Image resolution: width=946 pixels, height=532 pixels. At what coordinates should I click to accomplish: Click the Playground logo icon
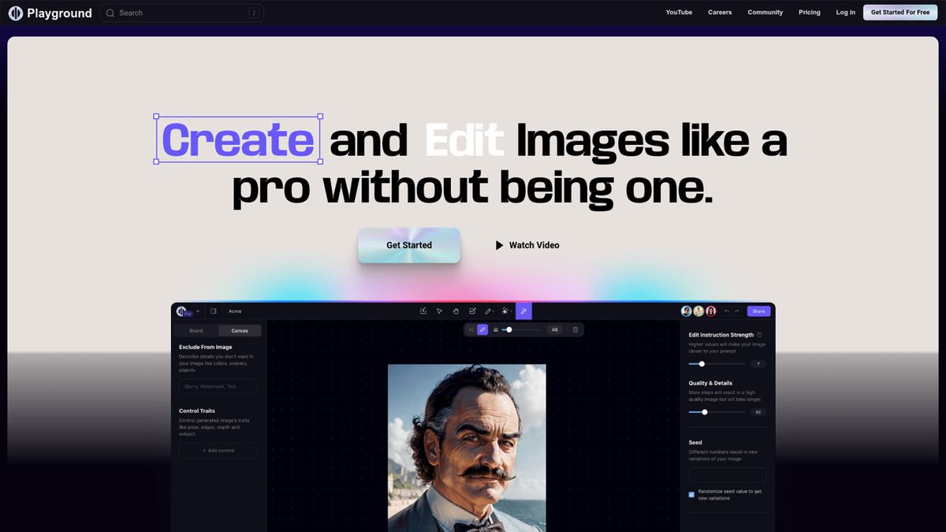click(16, 13)
